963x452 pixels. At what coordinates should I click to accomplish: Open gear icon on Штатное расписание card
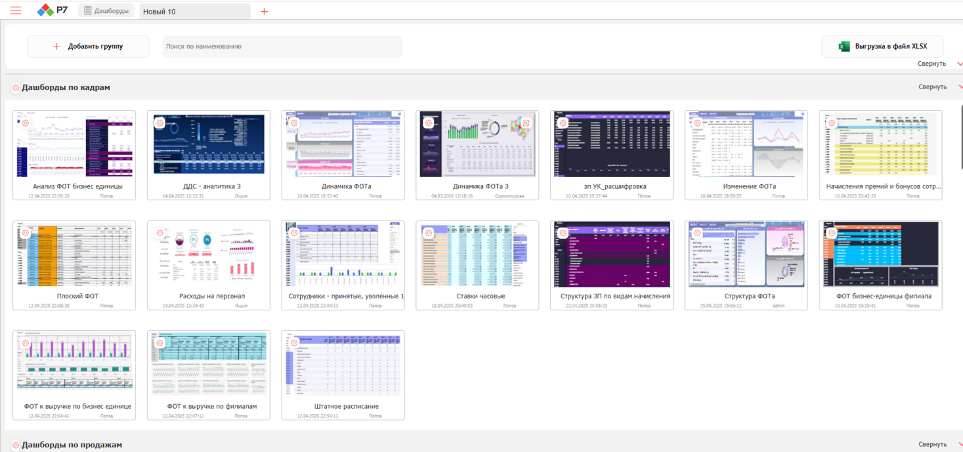coord(294,342)
